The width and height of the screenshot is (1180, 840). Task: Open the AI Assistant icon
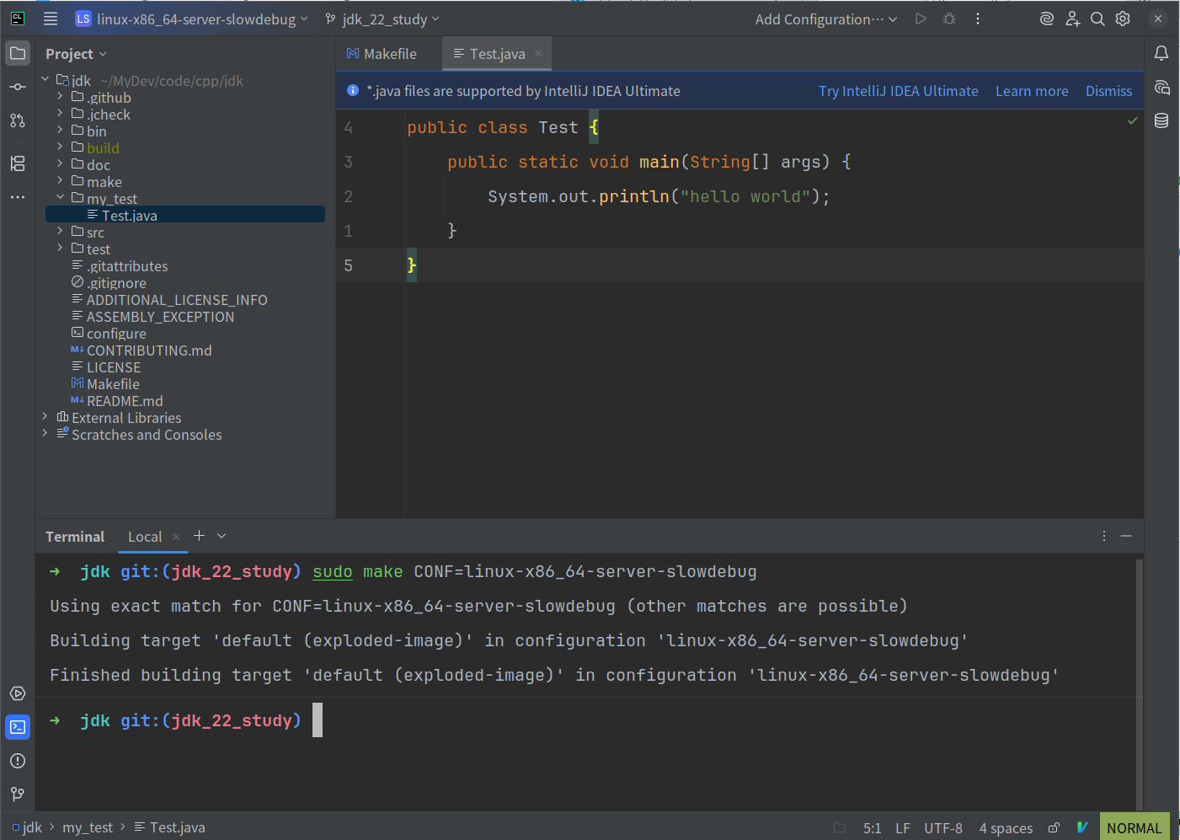[1161, 87]
